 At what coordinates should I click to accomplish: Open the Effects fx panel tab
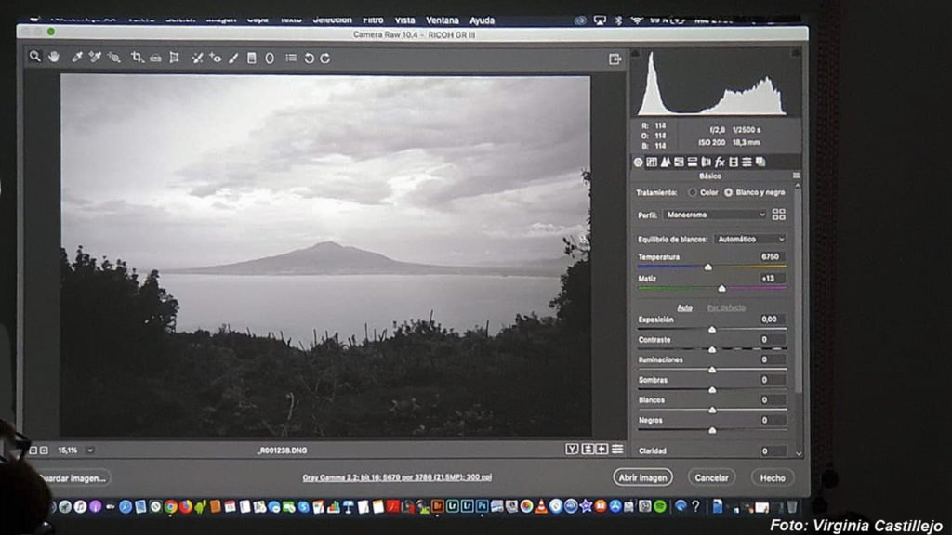[720, 162]
